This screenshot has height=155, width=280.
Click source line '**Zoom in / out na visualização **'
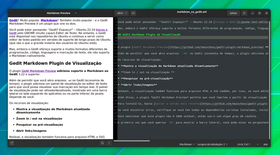(146, 72)
